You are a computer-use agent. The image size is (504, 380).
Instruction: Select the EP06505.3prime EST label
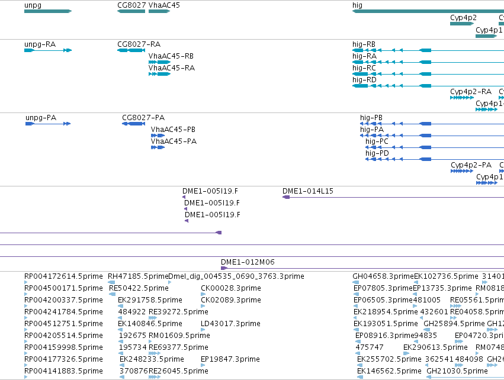(x=383, y=300)
